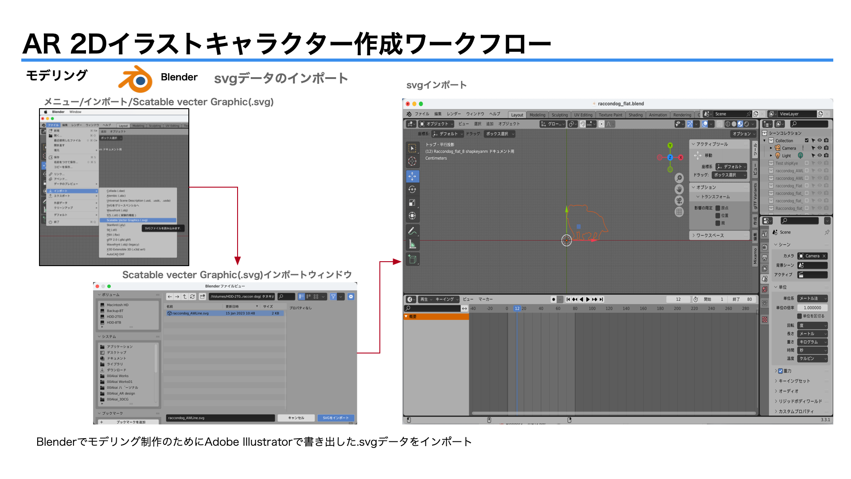Toggle filter funnel icon in file view

pyautogui.click(x=333, y=297)
